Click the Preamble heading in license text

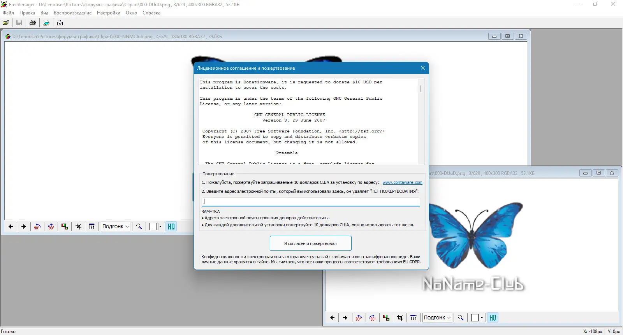(x=287, y=153)
